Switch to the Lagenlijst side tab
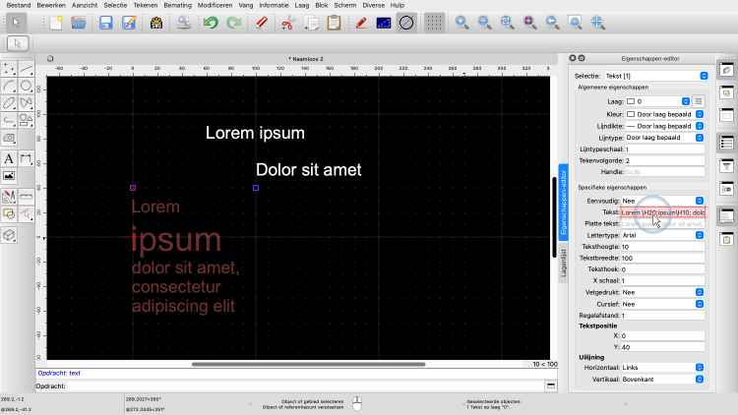The image size is (738, 415). [564, 263]
